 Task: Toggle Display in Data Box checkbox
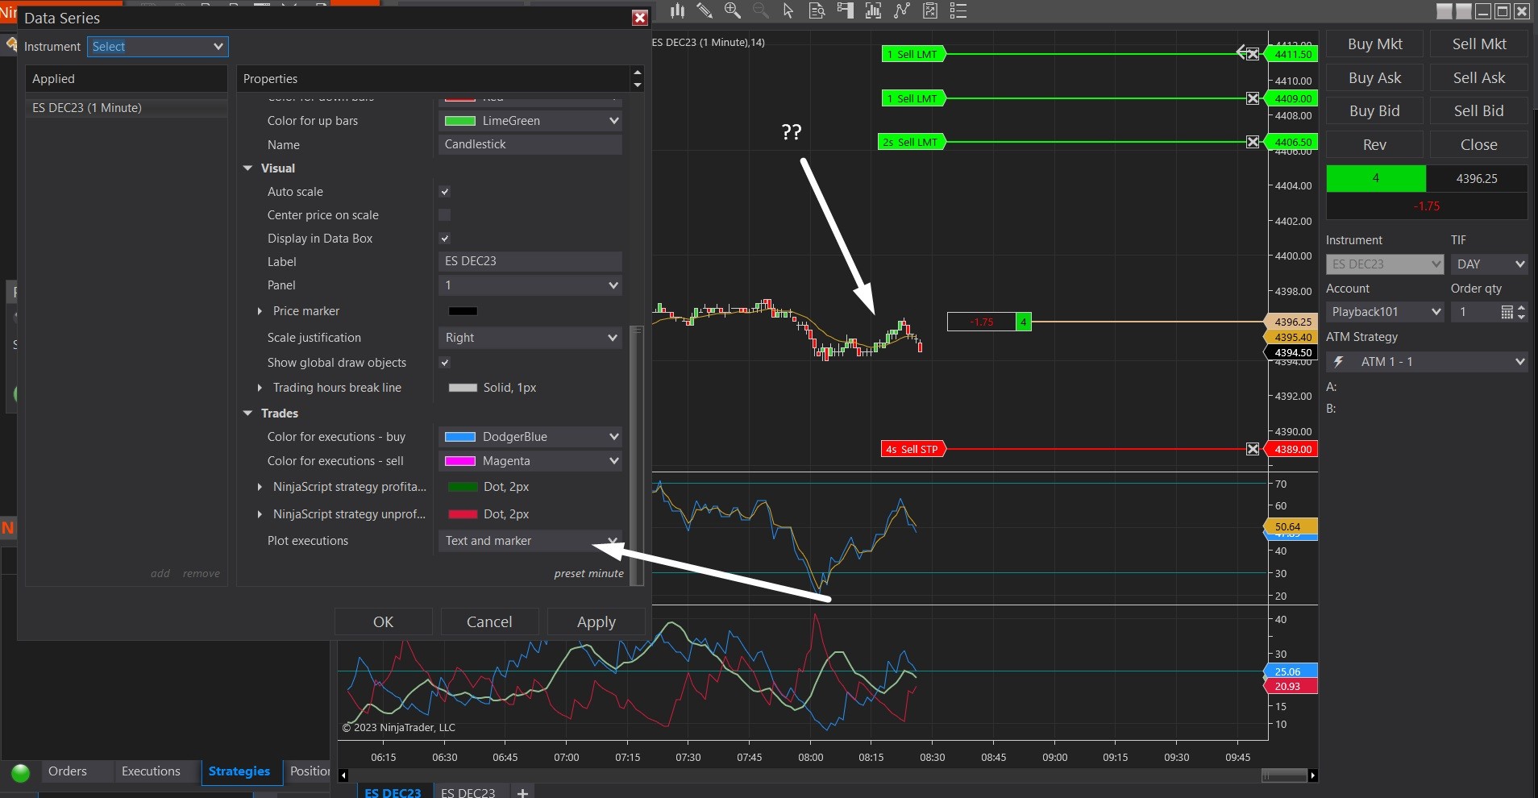coord(444,239)
